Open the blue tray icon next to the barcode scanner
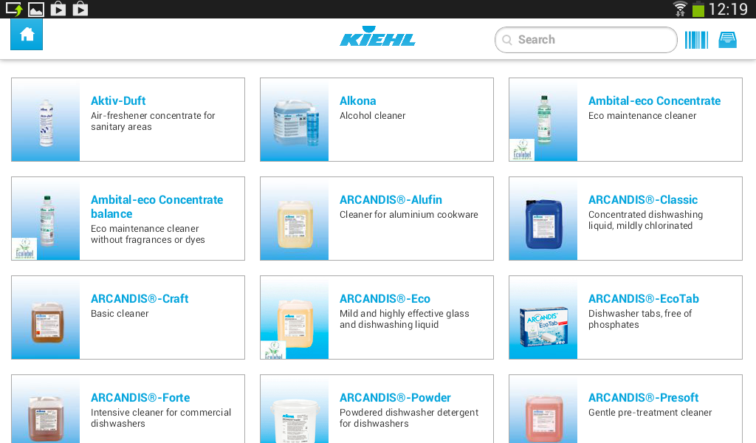 coord(727,40)
